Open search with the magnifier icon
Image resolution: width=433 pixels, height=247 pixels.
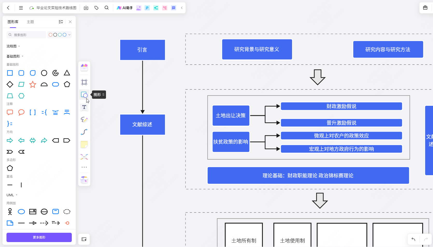click(x=107, y=8)
